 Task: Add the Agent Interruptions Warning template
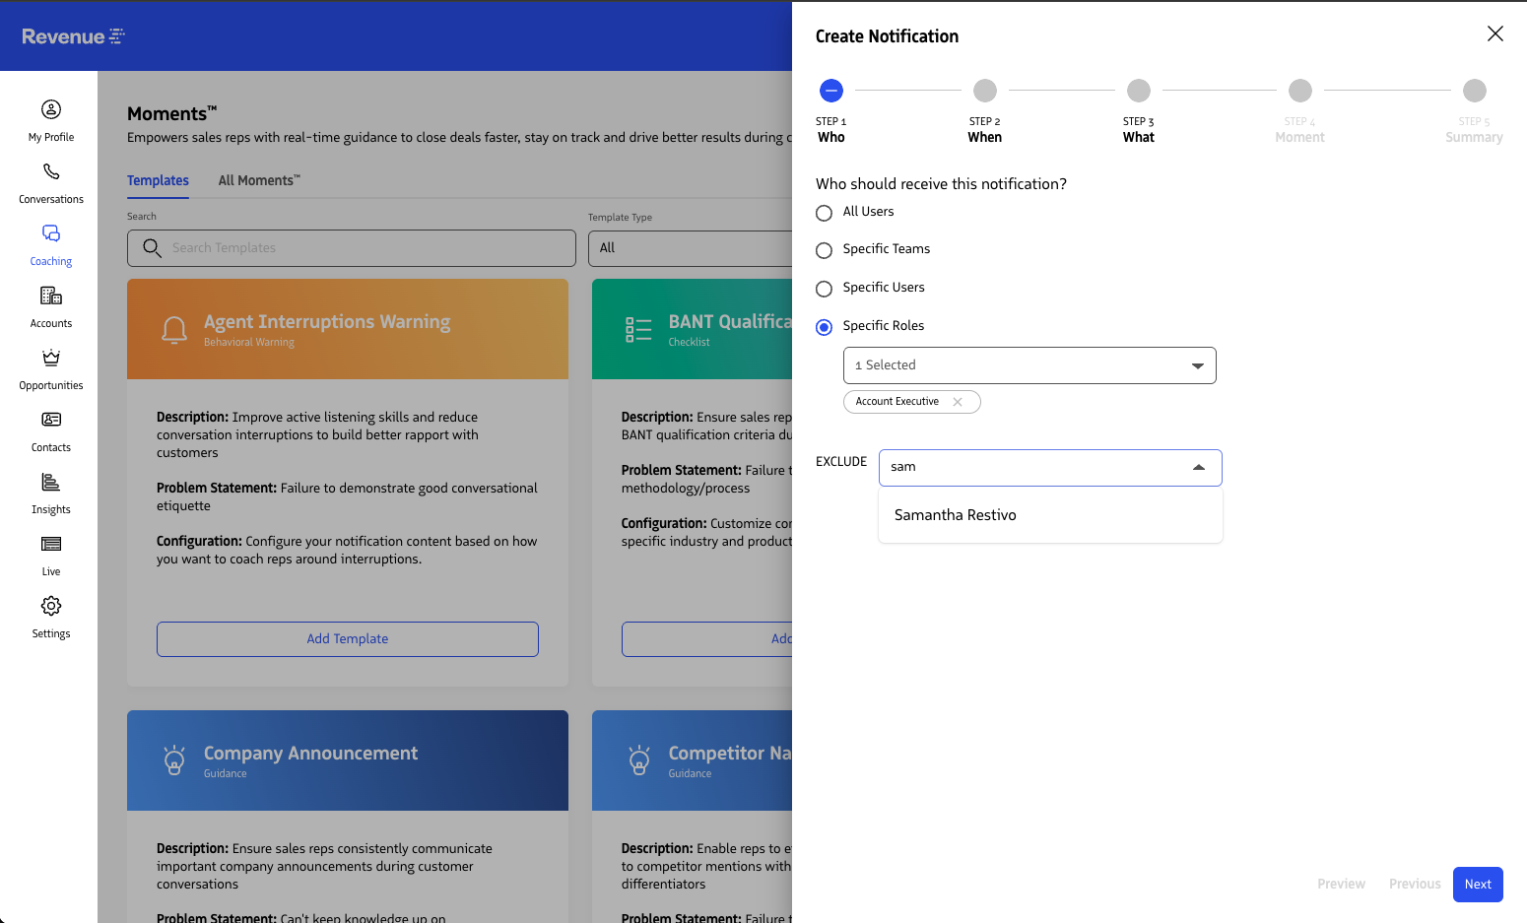pos(348,639)
